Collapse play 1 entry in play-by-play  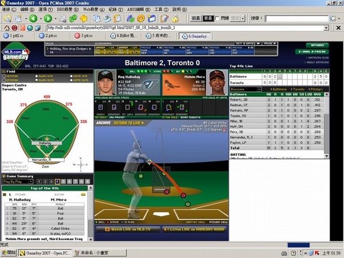5,194
